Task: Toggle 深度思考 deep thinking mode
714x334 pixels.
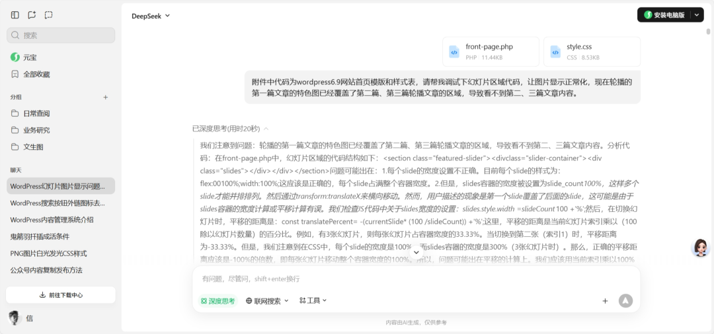Action: 218,301
